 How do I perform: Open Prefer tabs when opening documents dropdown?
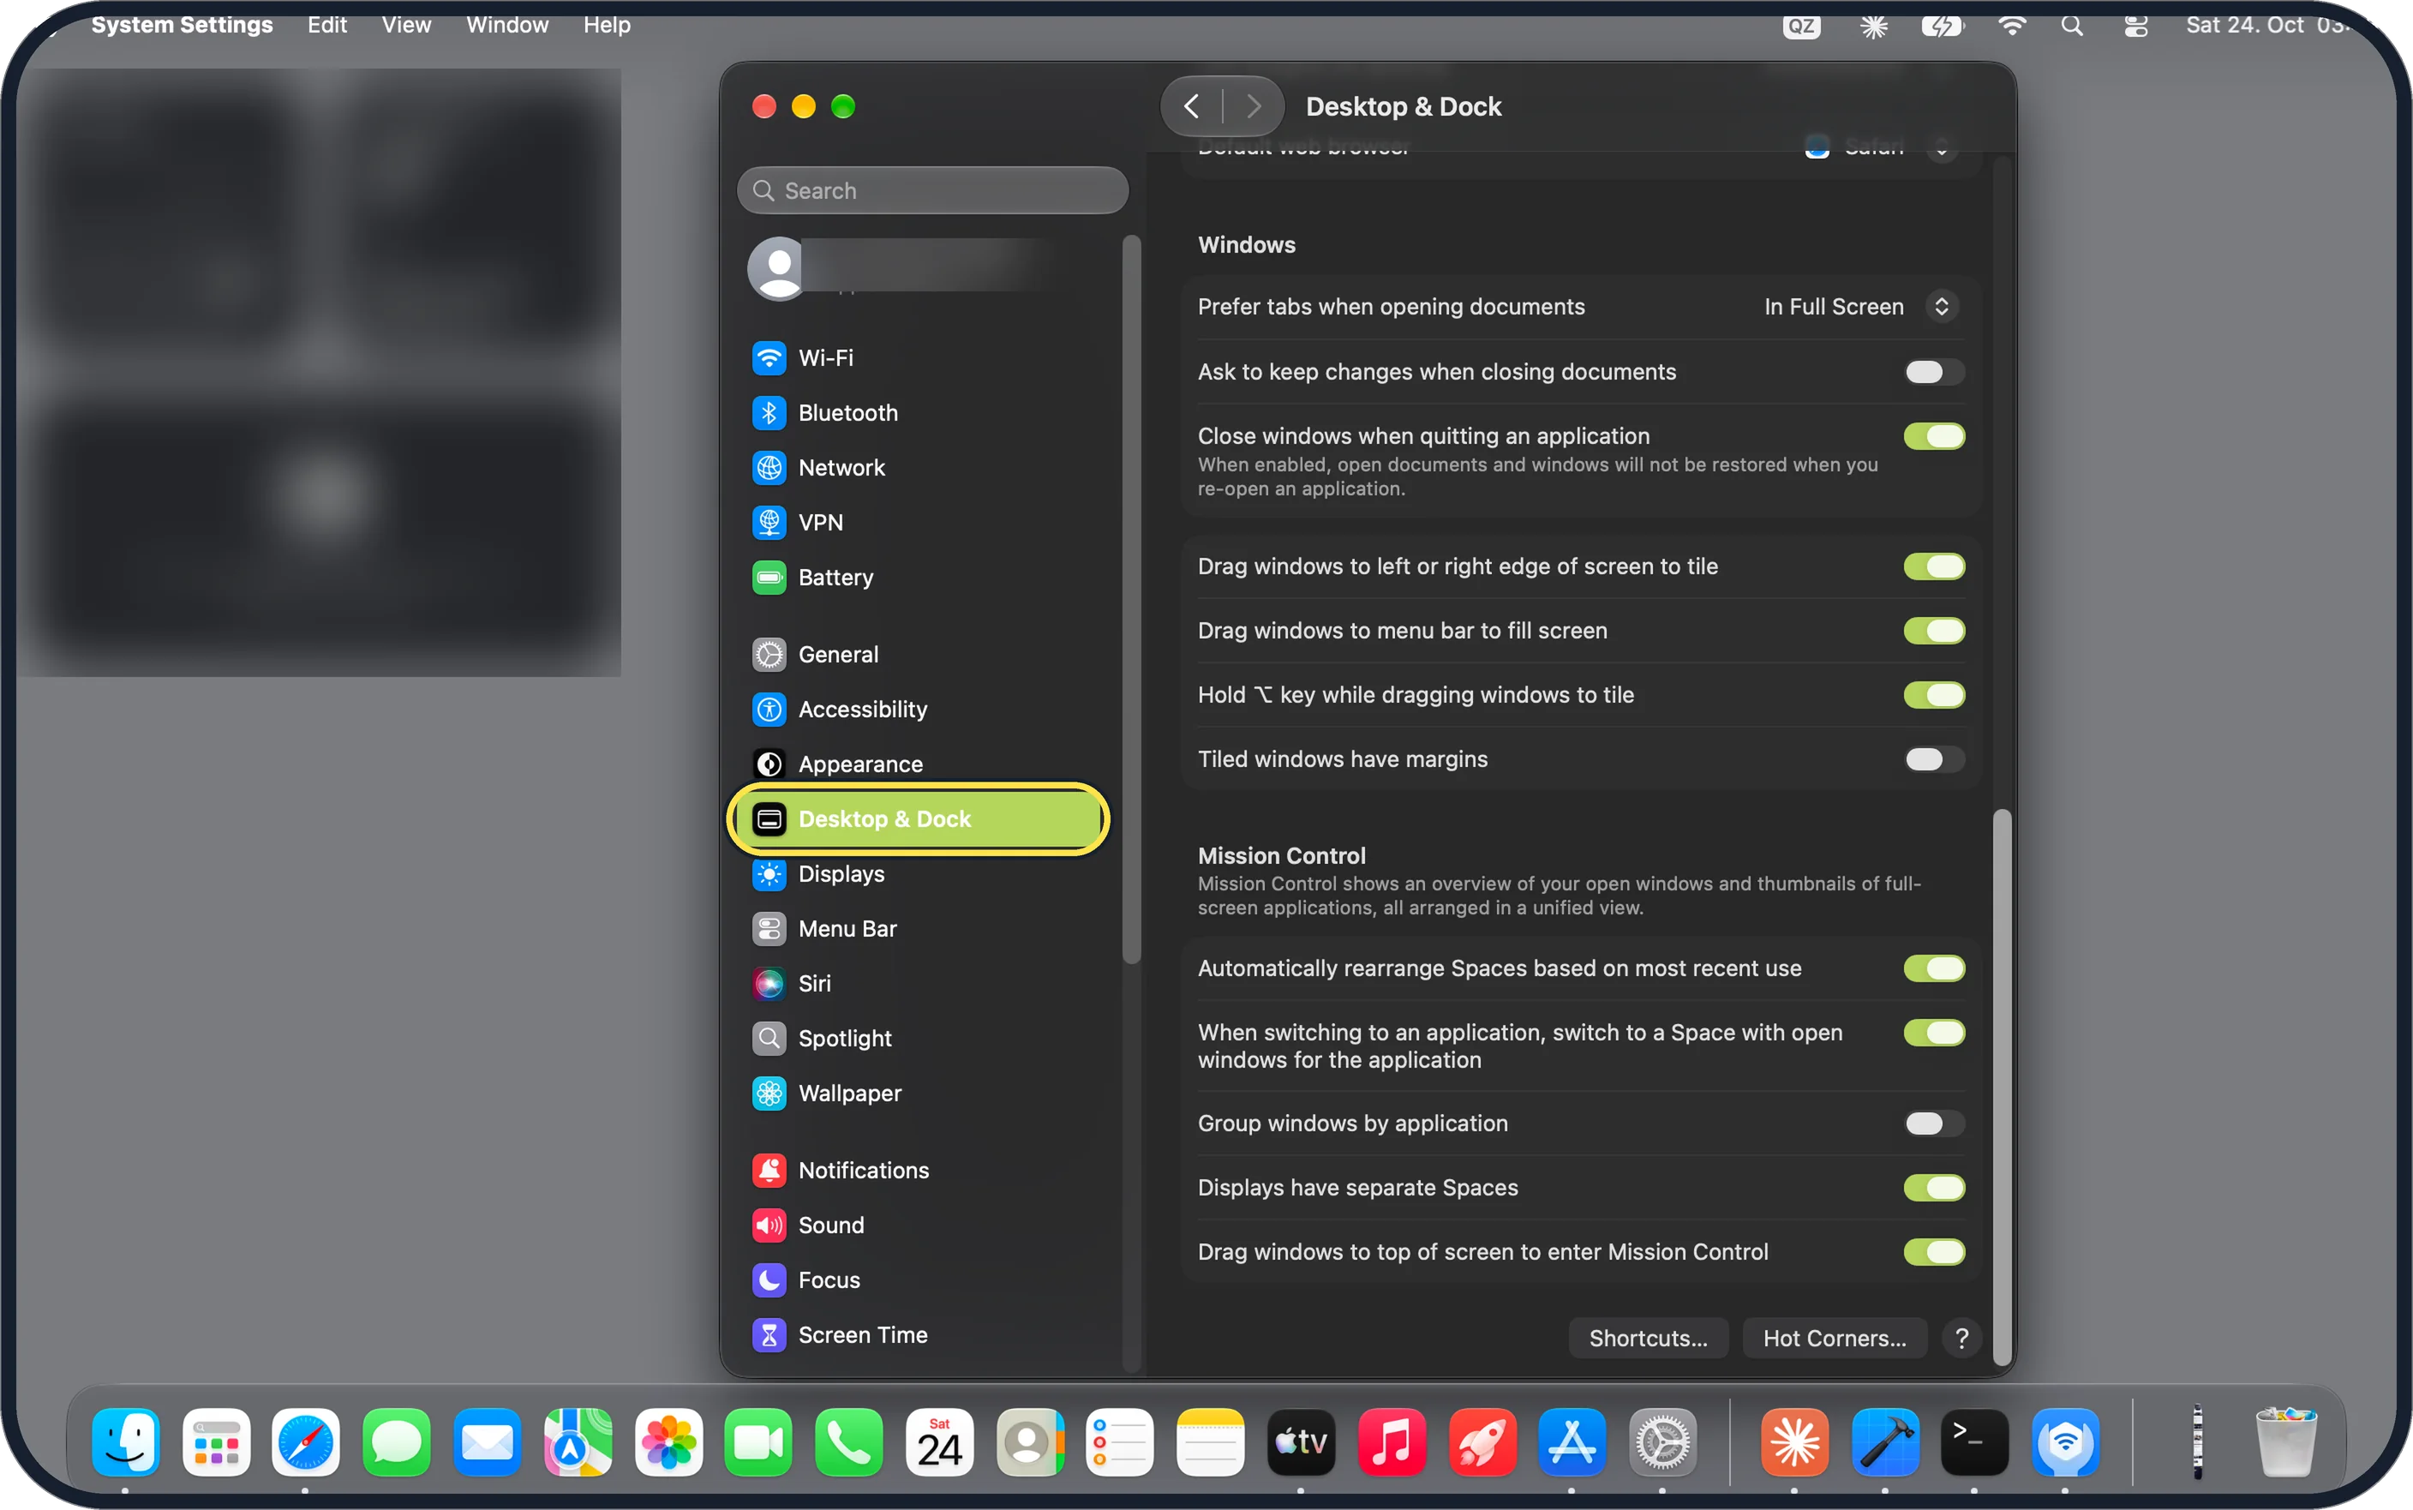(1860, 307)
